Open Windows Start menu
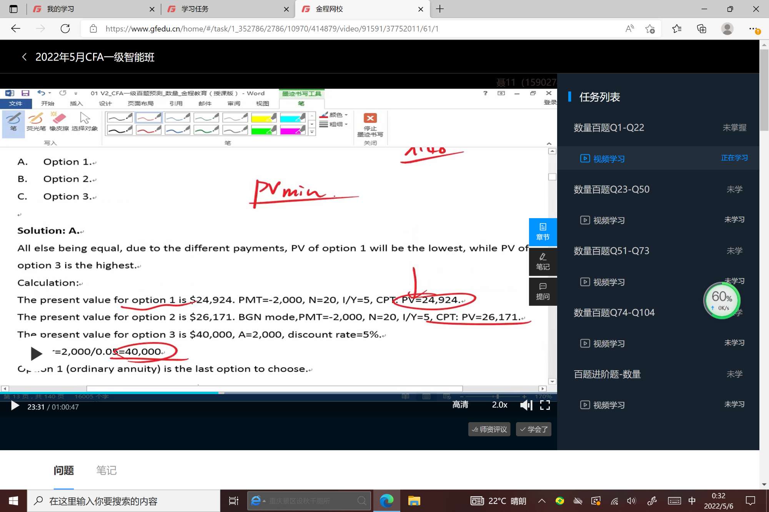This screenshot has height=512, width=769. 13,501
